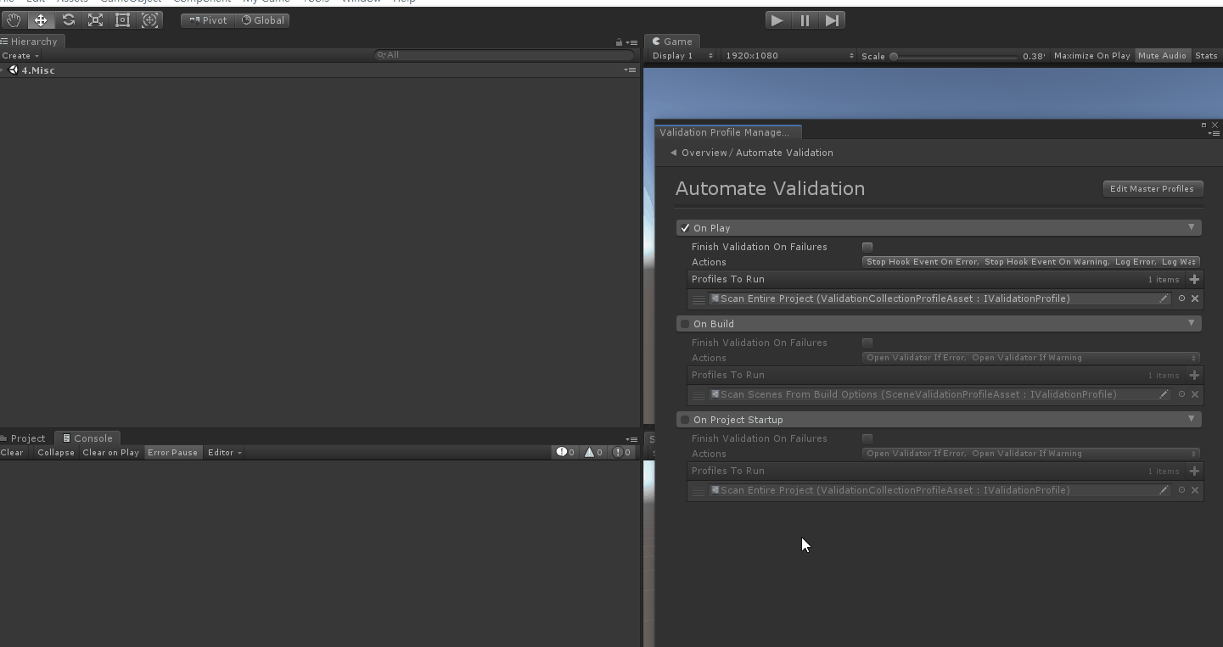Select the Scale tool

(95, 20)
